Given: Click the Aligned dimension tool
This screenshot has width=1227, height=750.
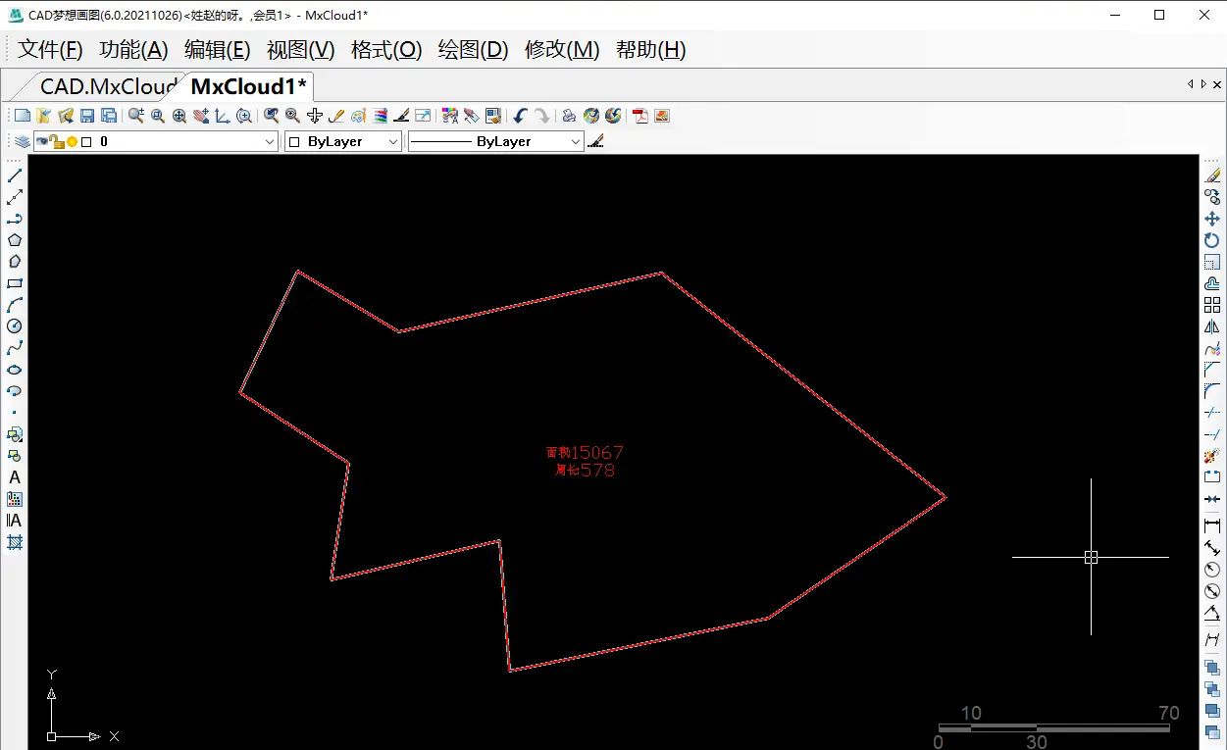Looking at the screenshot, I should pos(1212,548).
